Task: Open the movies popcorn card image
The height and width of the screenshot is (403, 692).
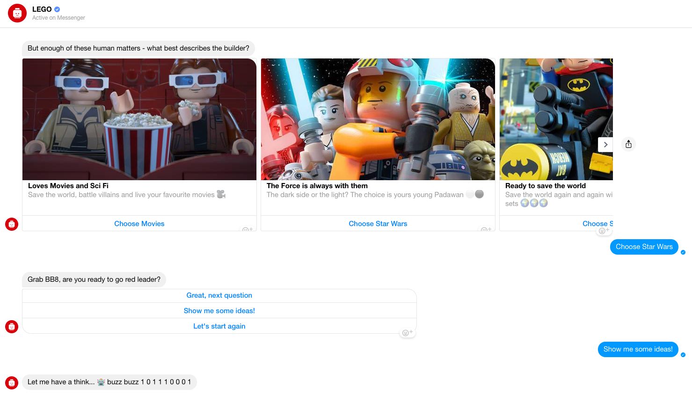Action: point(139,119)
